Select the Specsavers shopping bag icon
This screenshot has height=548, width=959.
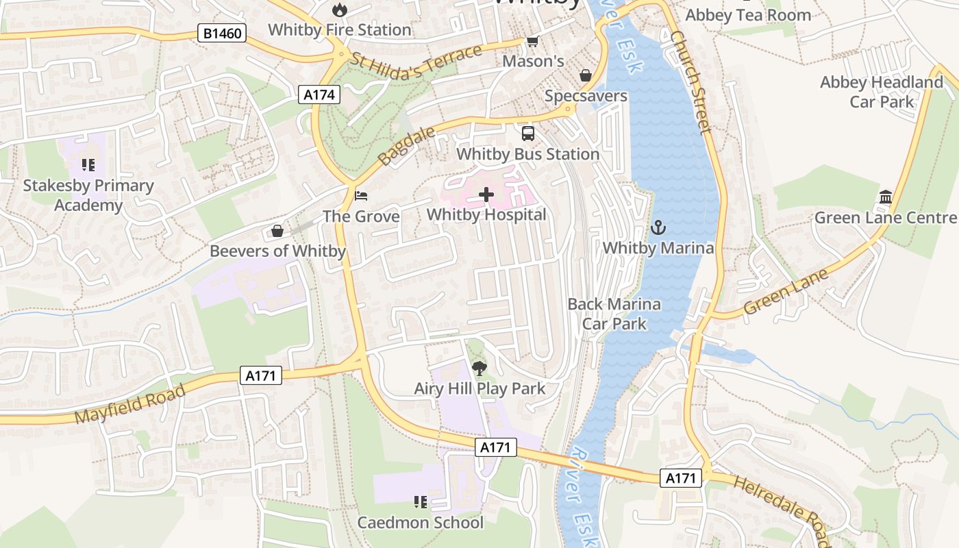586,75
